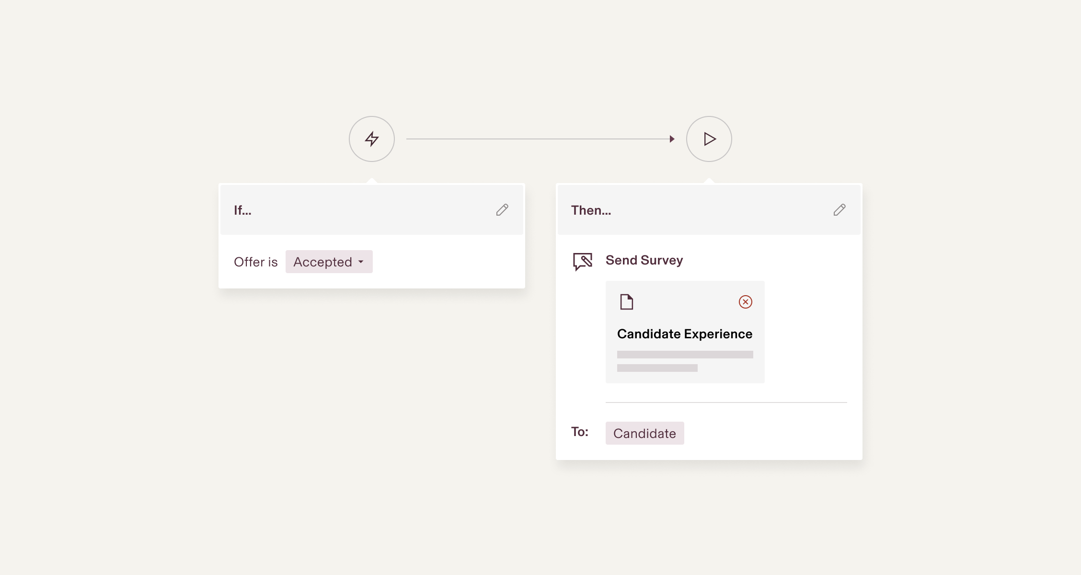This screenshot has height=575, width=1081.
Task: Click the play action circle icon
Action: (709, 139)
